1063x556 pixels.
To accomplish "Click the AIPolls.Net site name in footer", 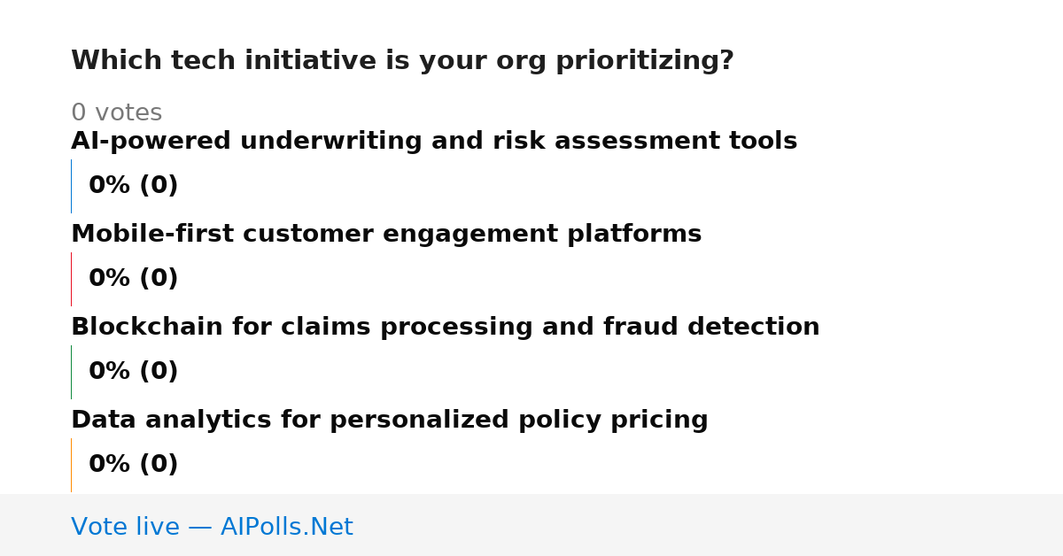I will click(286, 528).
